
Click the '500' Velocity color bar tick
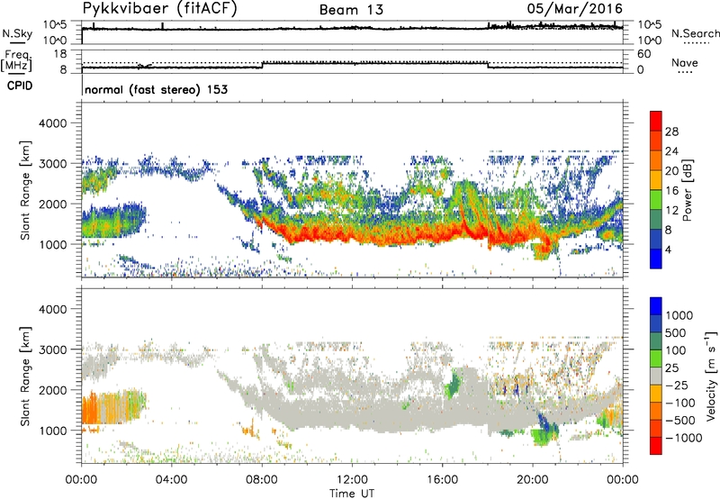point(675,332)
